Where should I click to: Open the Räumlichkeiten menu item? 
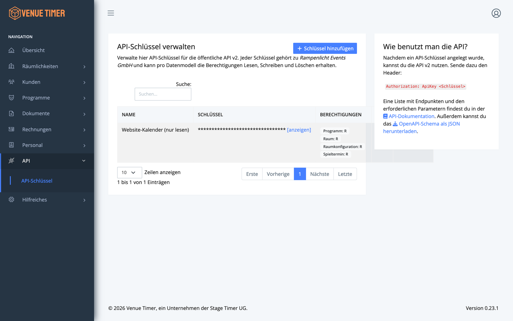47,66
